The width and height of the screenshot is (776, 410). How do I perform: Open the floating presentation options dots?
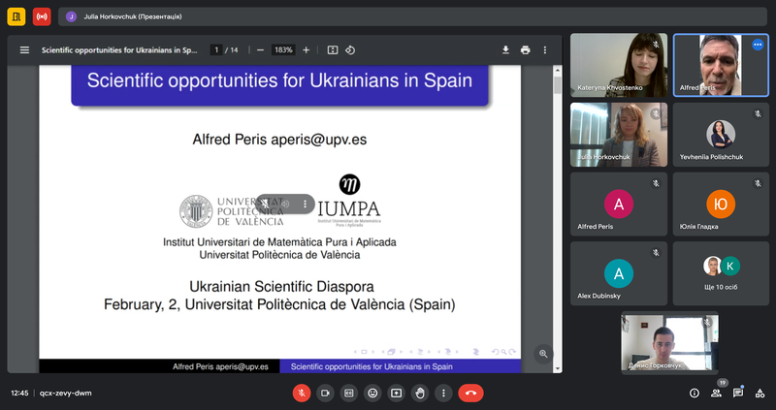[305, 204]
